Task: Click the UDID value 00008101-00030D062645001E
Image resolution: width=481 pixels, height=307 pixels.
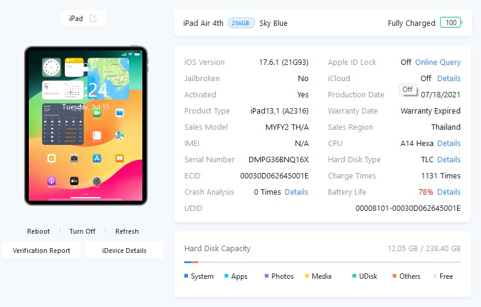Action: [408, 208]
